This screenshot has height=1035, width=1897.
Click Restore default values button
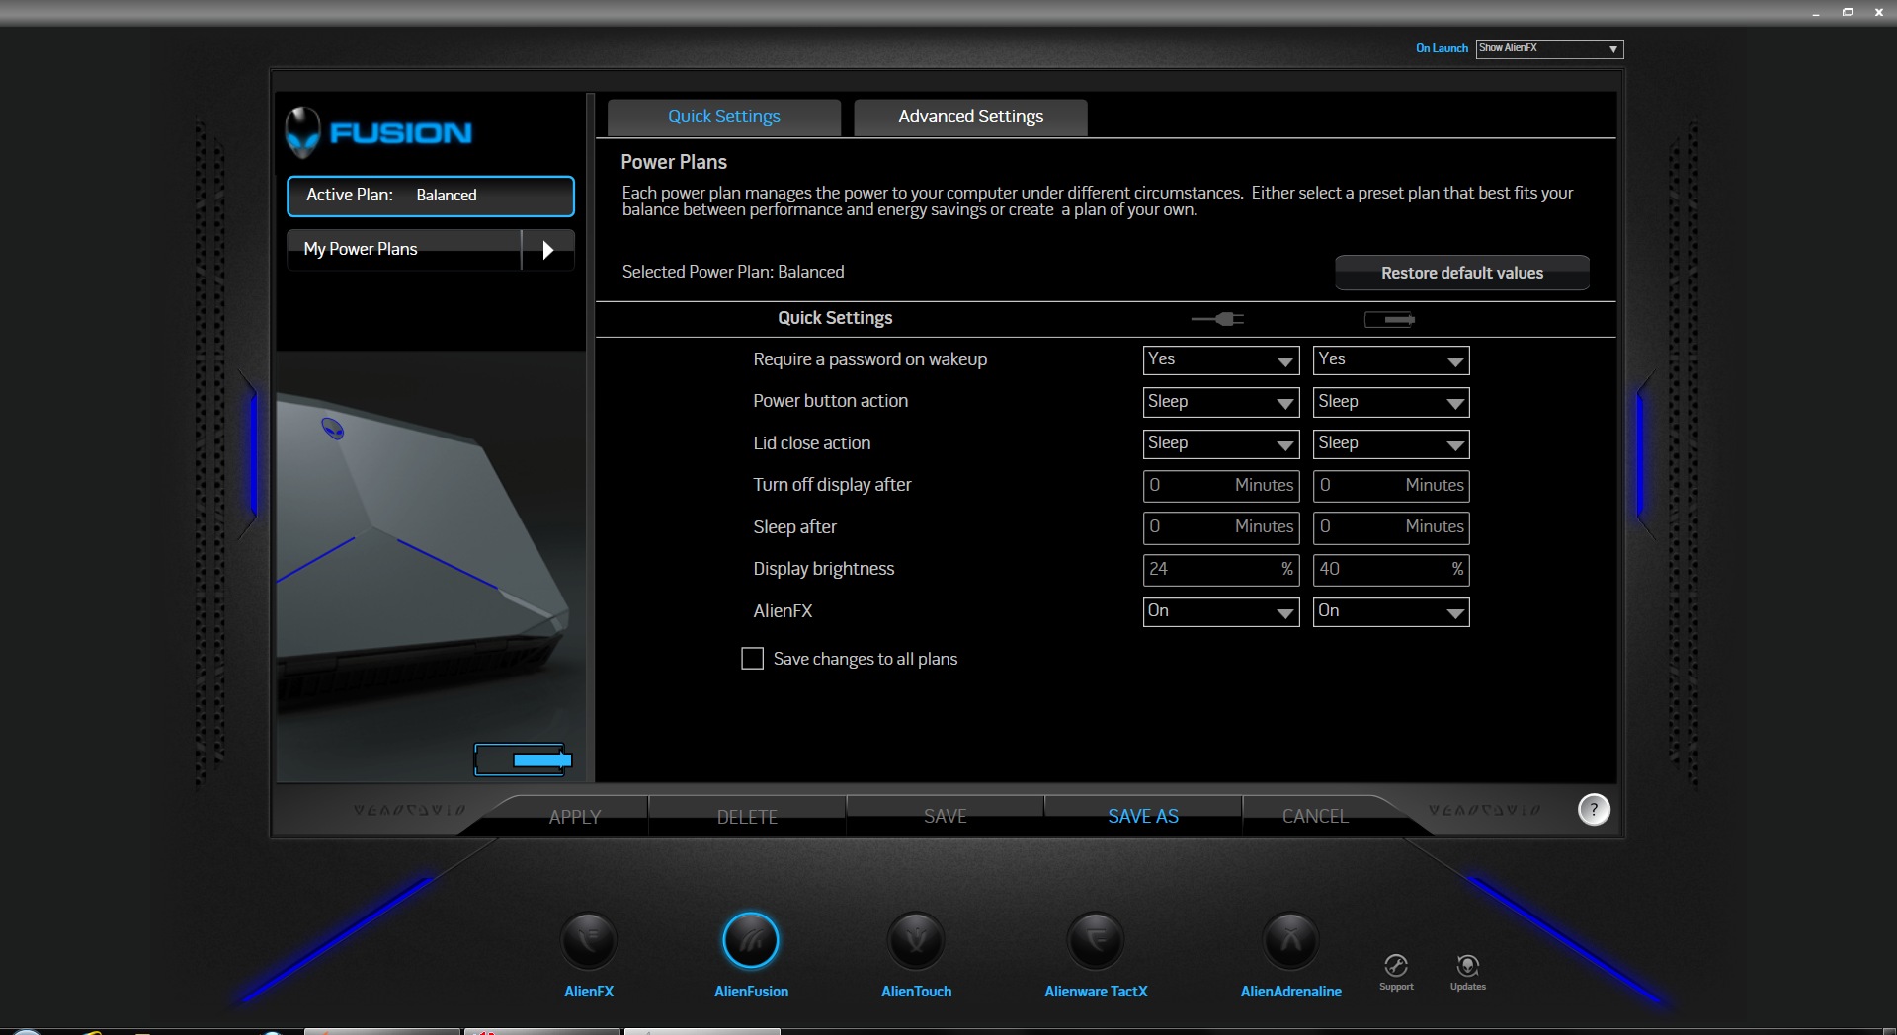[x=1461, y=273]
